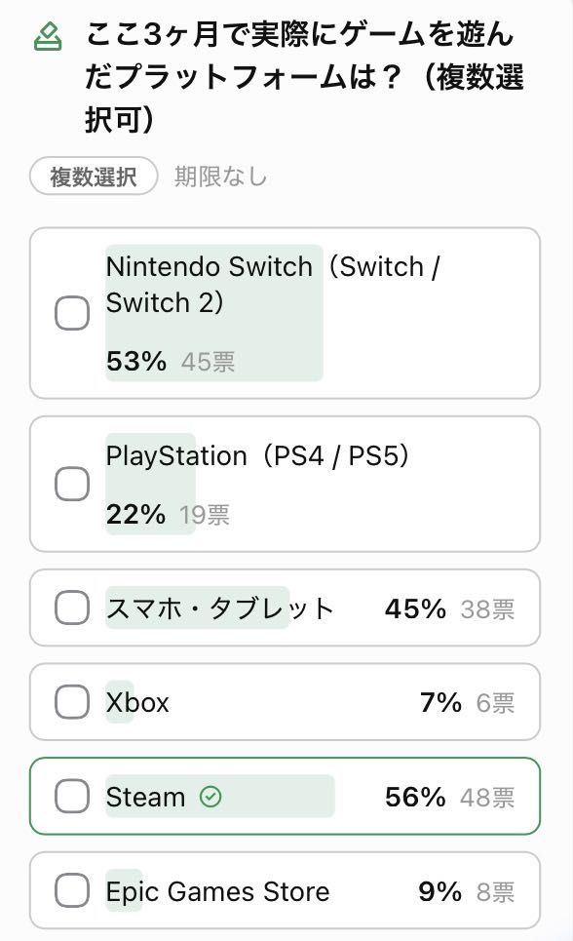Viewport: 573px width, 941px height.
Task: Select the Nintendo Switch option text
Action: 273,285
